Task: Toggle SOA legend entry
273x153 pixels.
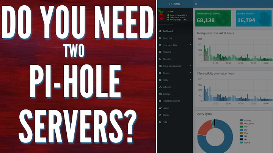Action: pos(244,133)
